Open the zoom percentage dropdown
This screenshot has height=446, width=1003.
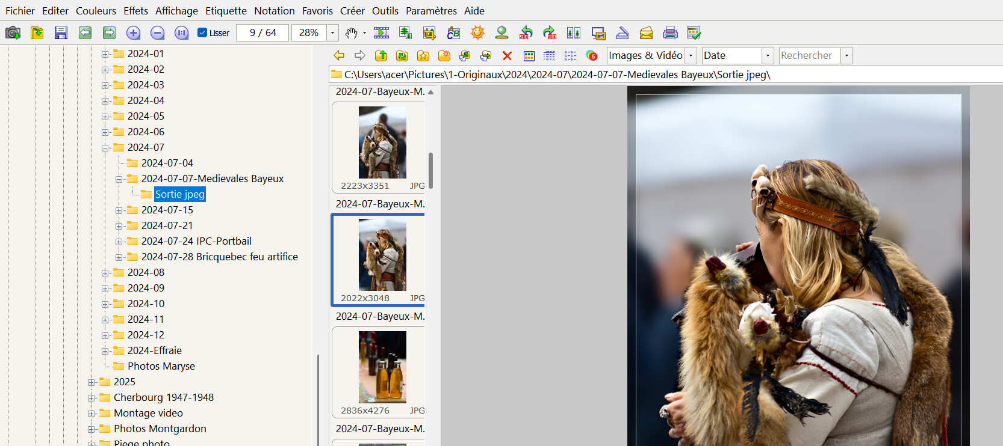click(332, 33)
